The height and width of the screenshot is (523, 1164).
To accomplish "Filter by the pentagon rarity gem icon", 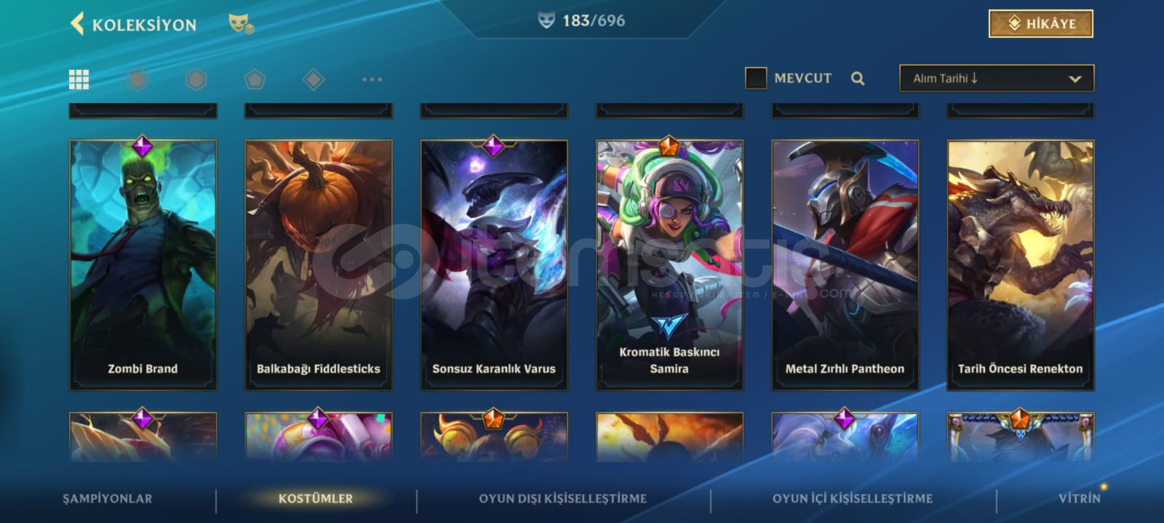I will pyautogui.click(x=255, y=79).
